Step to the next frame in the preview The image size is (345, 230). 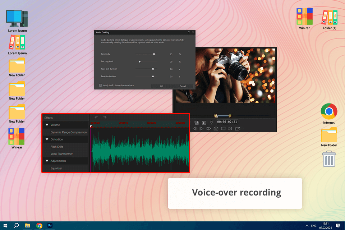[x=201, y=129]
